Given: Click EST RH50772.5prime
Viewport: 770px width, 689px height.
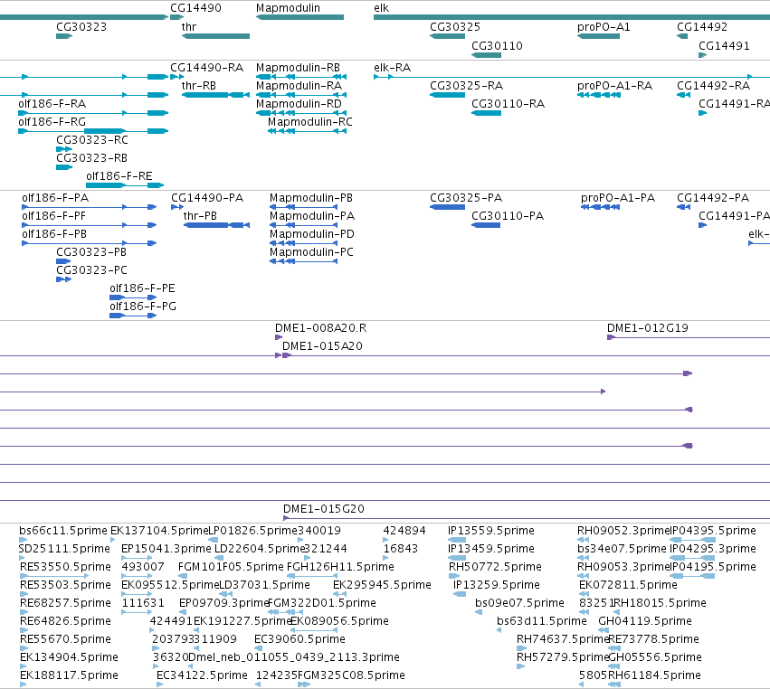Looking at the screenshot, I should point(495,567).
